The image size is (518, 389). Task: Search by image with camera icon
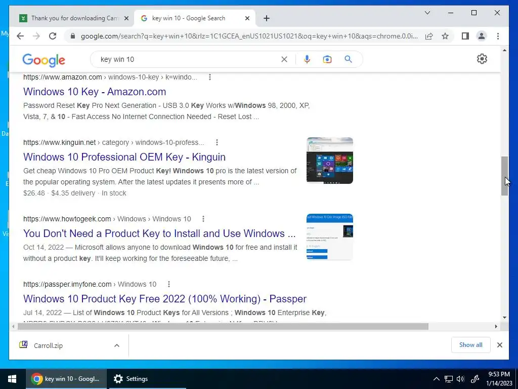pyautogui.click(x=327, y=59)
